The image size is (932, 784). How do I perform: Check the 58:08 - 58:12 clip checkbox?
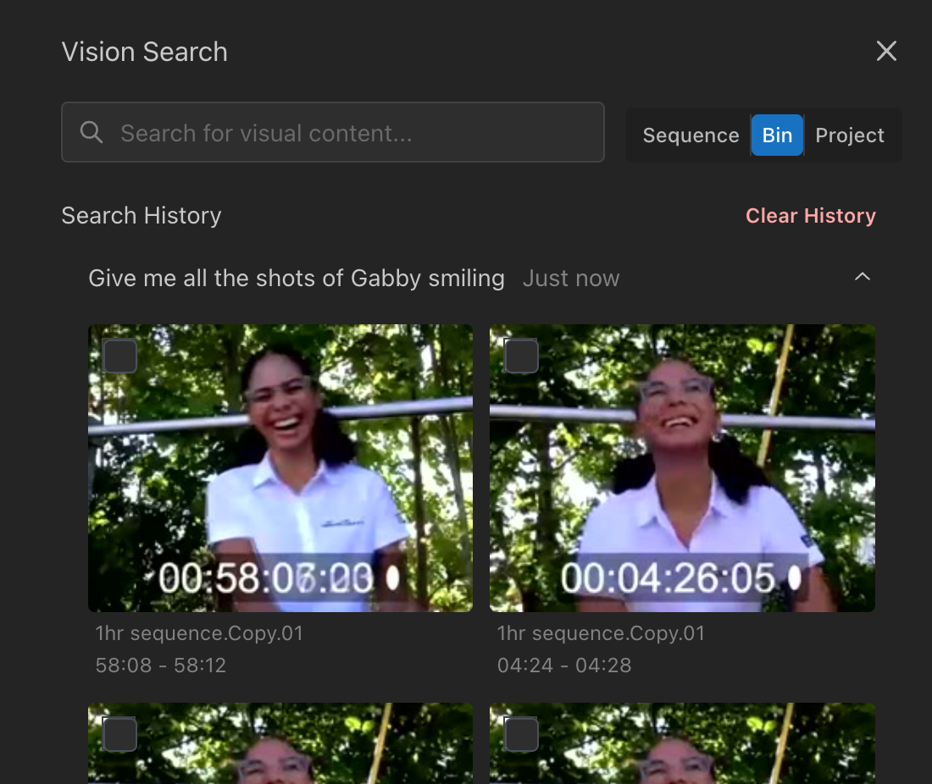[119, 356]
